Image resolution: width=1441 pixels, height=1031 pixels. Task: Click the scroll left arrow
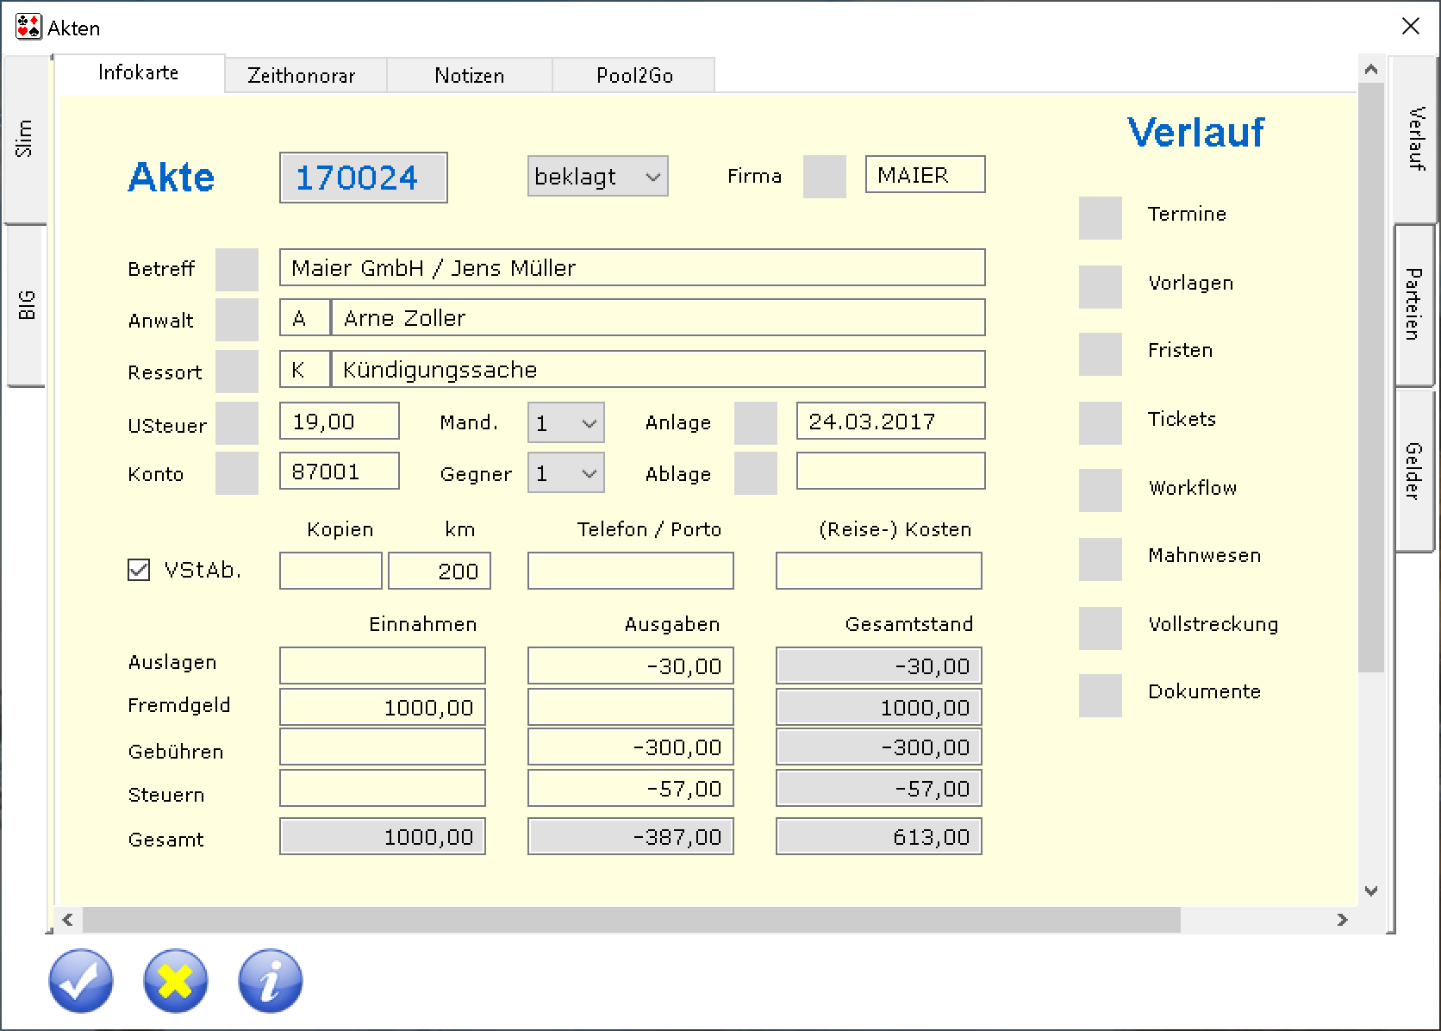click(67, 920)
